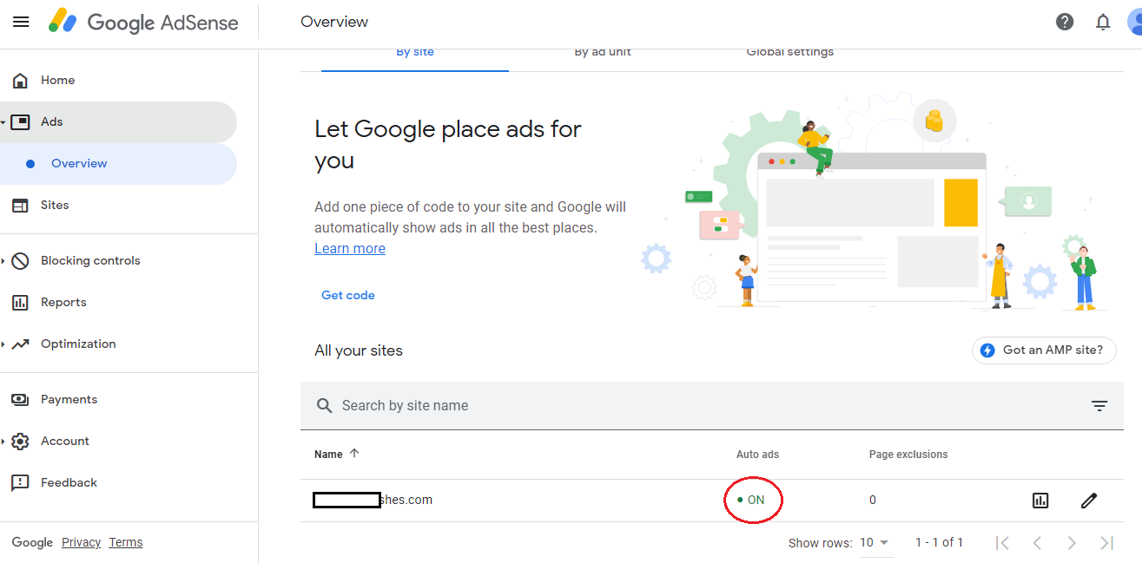Open the table filter icon

click(x=1099, y=405)
